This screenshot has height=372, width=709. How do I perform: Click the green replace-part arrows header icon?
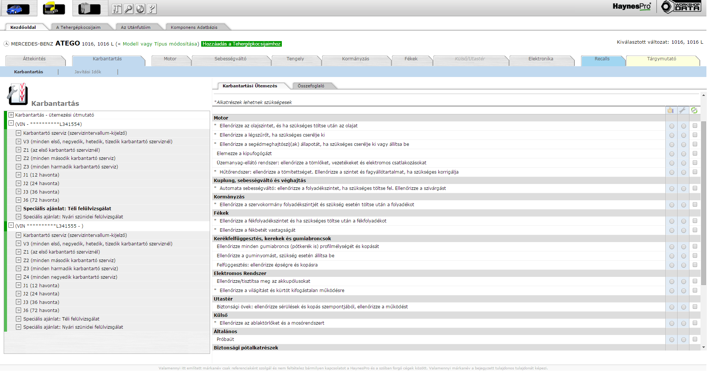[694, 110]
